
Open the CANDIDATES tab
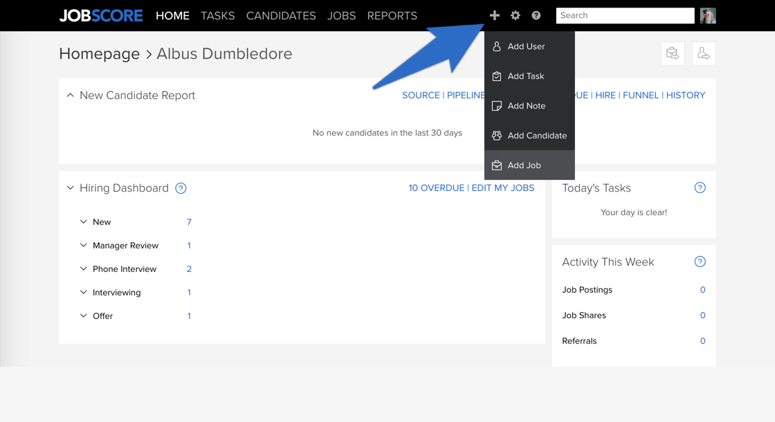[281, 16]
